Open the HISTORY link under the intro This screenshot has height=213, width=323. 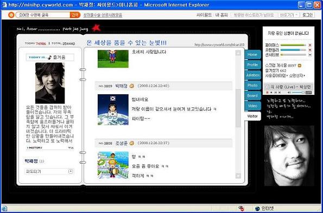click(35, 147)
